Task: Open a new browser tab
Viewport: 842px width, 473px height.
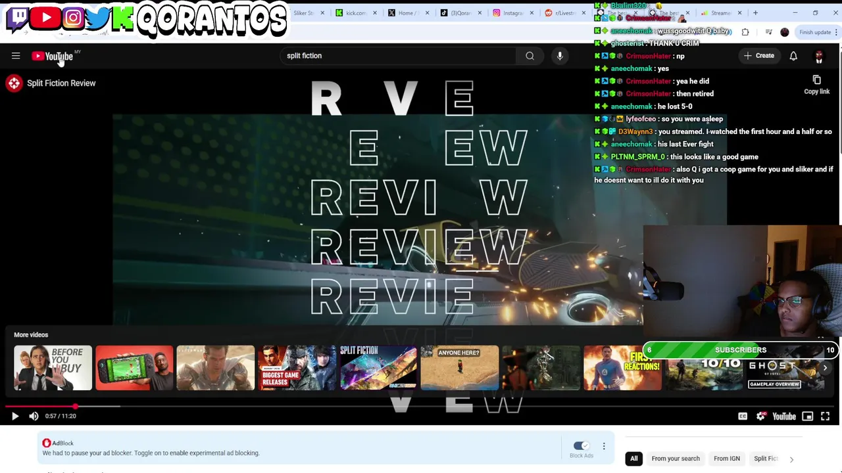Action: pyautogui.click(x=755, y=13)
